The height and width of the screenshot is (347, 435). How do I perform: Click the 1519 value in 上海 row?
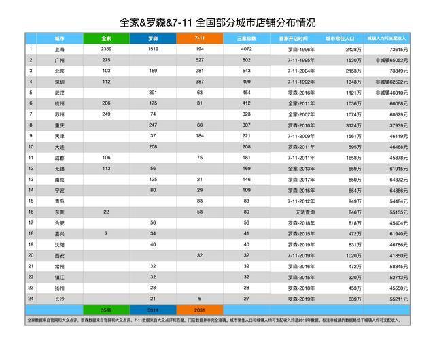coord(153,49)
